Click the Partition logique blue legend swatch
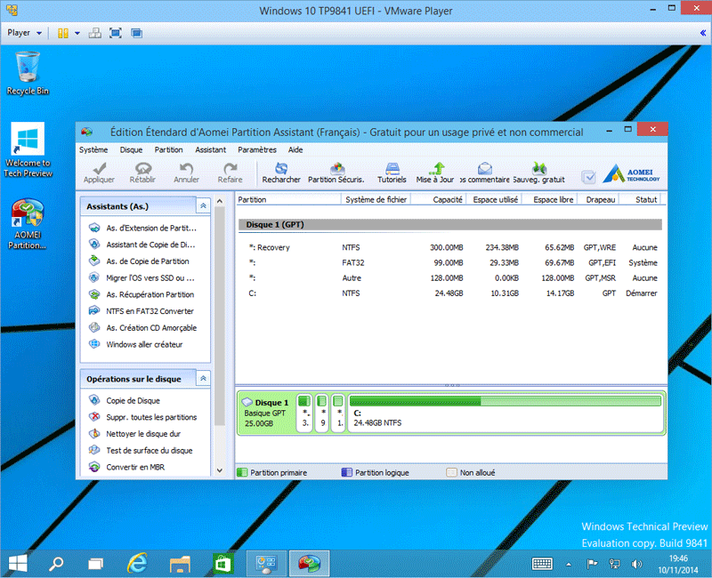Screen dimensions: 712x578 [x=347, y=473]
